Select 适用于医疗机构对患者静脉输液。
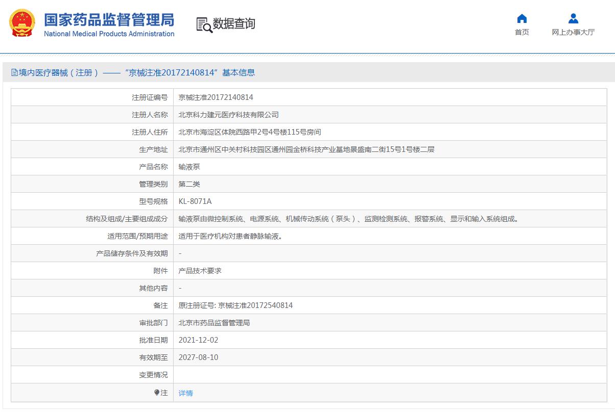 tap(230, 236)
